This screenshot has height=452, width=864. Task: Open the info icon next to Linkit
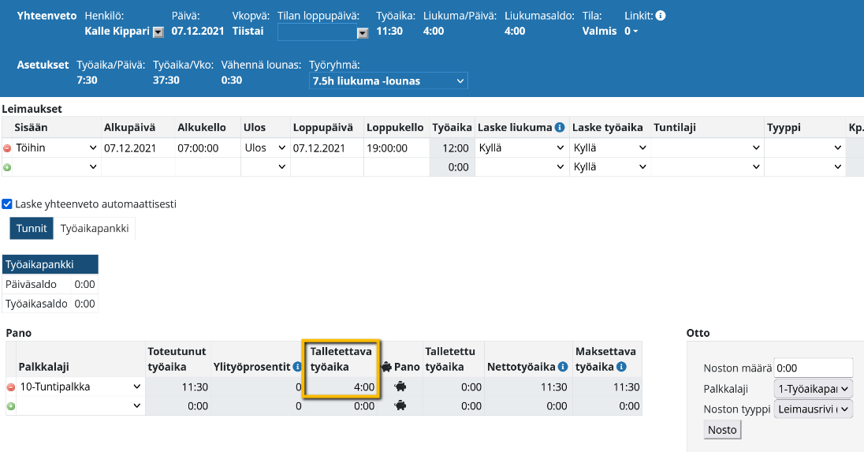(x=661, y=16)
